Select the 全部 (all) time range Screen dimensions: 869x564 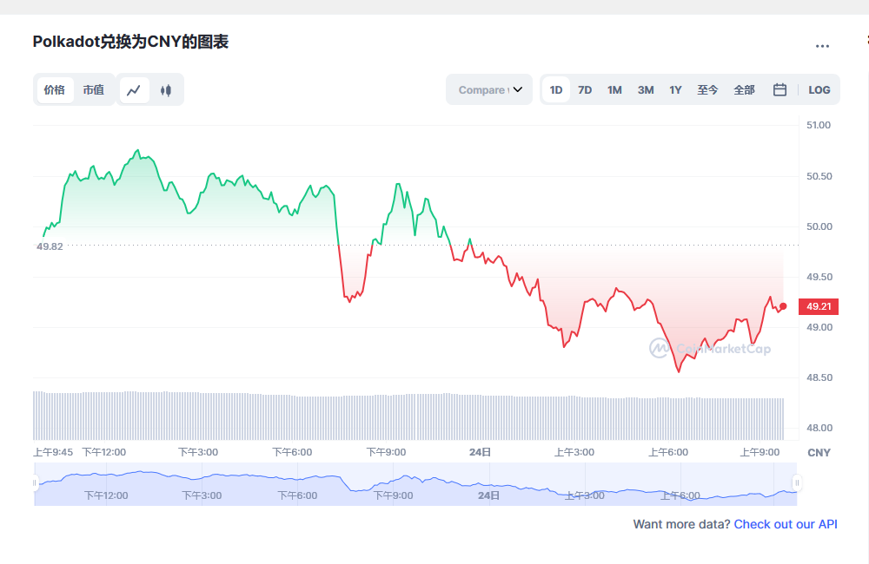[745, 89]
